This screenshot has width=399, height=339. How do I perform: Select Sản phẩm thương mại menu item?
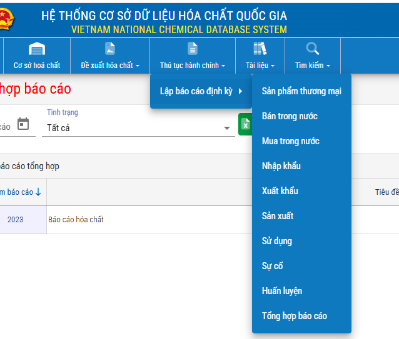(x=301, y=91)
